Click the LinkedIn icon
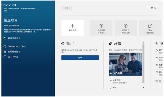This screenshot has height=97, width=164. (156, 81)
